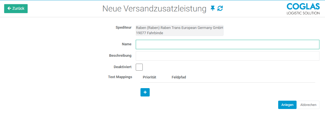Click the Deaktiviert label text
This screenshot has height=124, width=325.
coord(122,67)
